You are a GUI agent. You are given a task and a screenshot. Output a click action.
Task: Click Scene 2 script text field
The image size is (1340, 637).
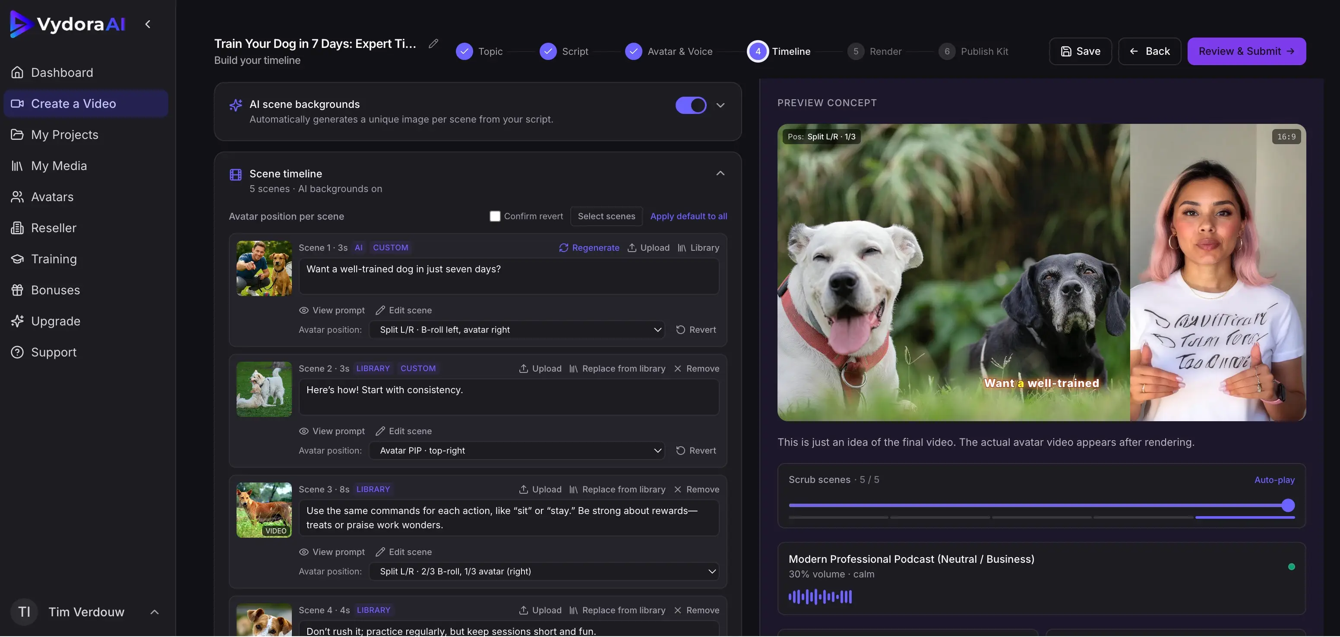[509, 397]
